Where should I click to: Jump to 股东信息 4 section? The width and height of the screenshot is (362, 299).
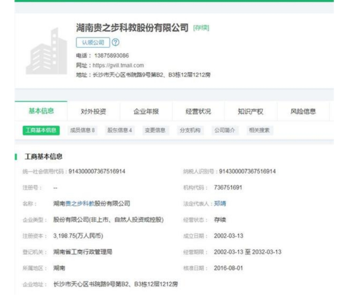[119, 131]
